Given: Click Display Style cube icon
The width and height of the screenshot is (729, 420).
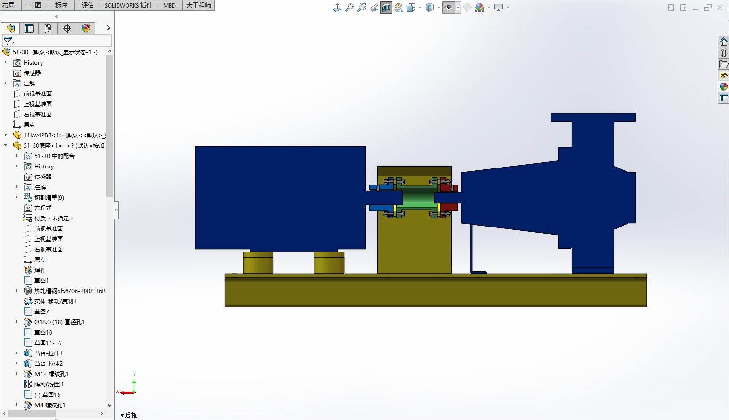Looking at the screenshot, I should pos(430,8).
